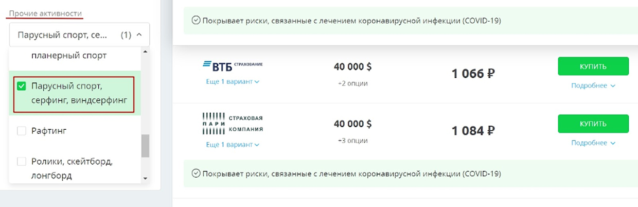Screen dimensions: 638x207
Task: Uncheck Парусный спорт, серфинг, виндсерфинг checkbox
Action: pyautogui.click(x=22, y=87)
